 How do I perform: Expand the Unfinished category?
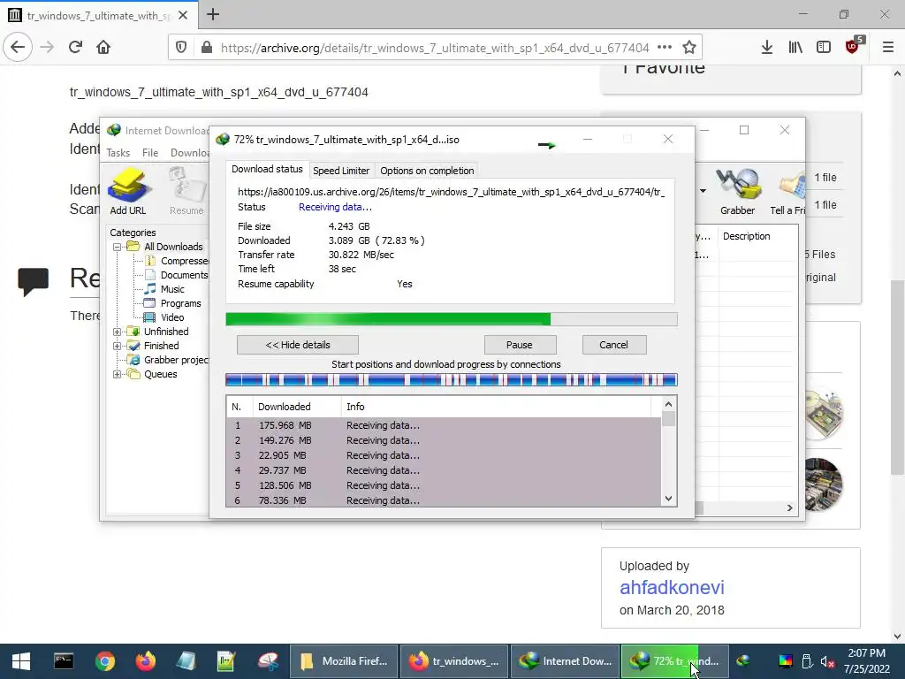point(118,332)
